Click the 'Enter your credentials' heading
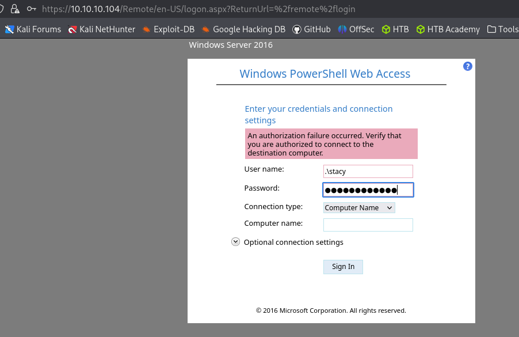This screenshot has height=337, width=519. pyautogui.click(x=318, y=114)
